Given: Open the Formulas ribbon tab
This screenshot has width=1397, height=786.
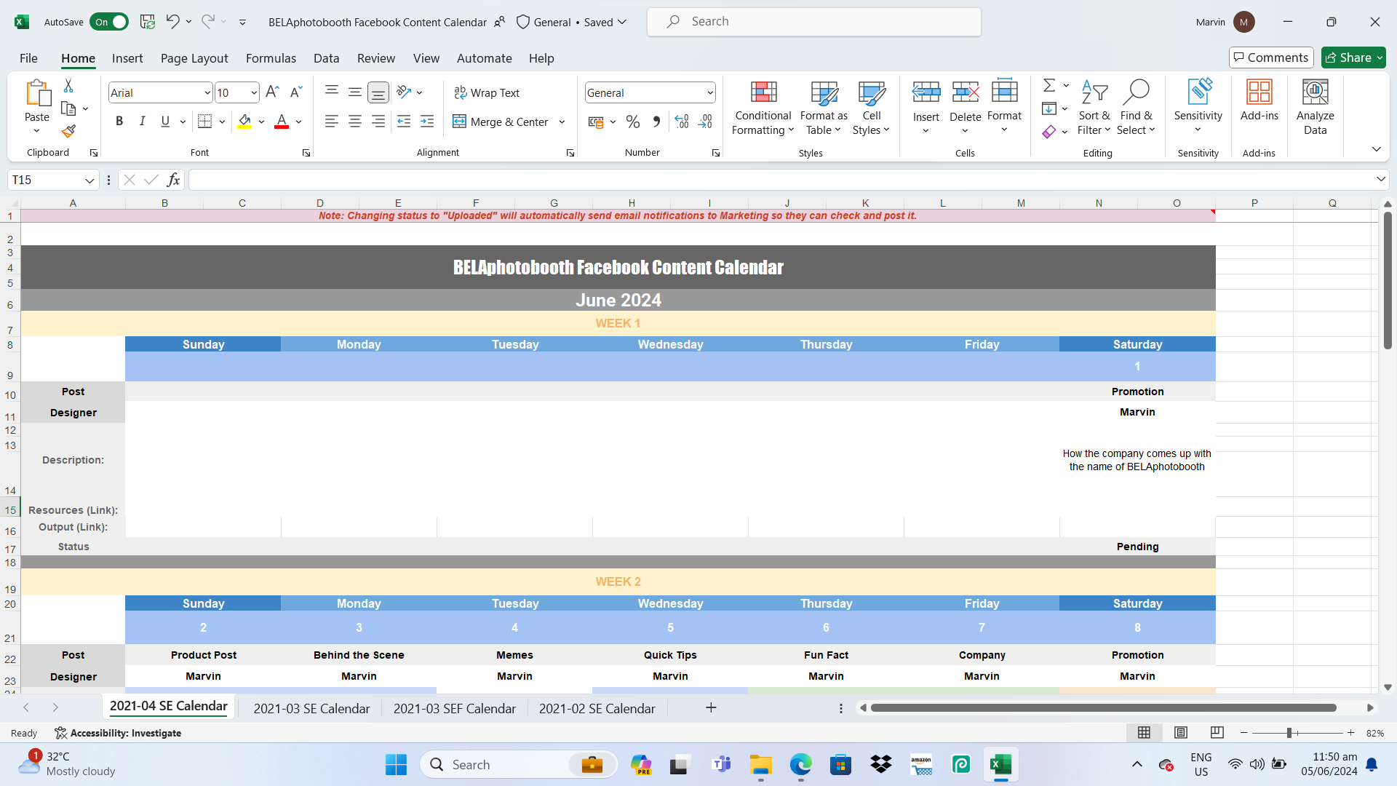Looking at the screenshot, I should (x=271, y=58).
